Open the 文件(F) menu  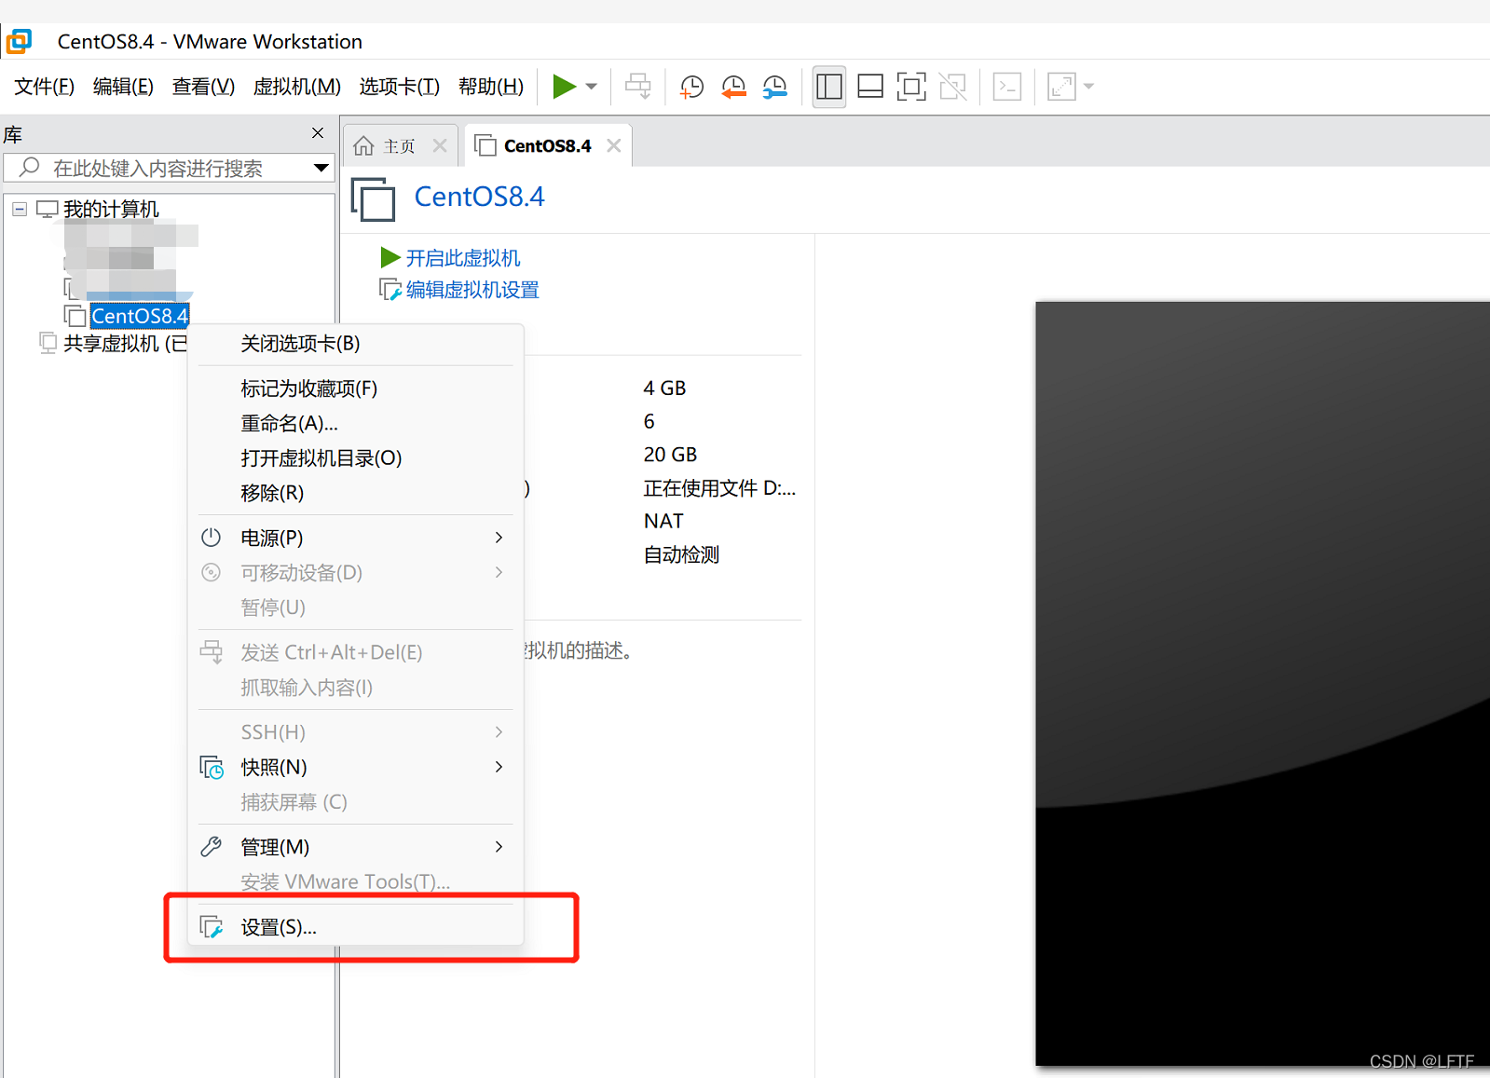tap(44, 87)
